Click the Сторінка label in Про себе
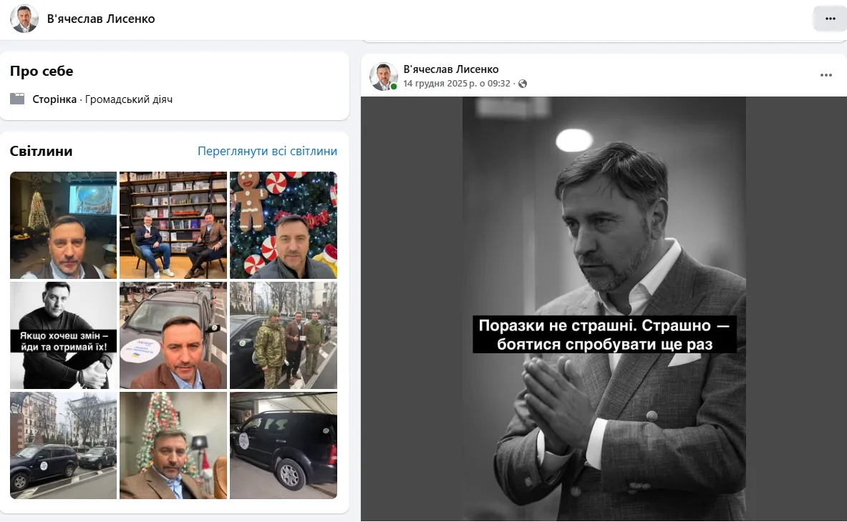Image resolution: width=847 pixels, height=522 pixels. coord(54,99)
